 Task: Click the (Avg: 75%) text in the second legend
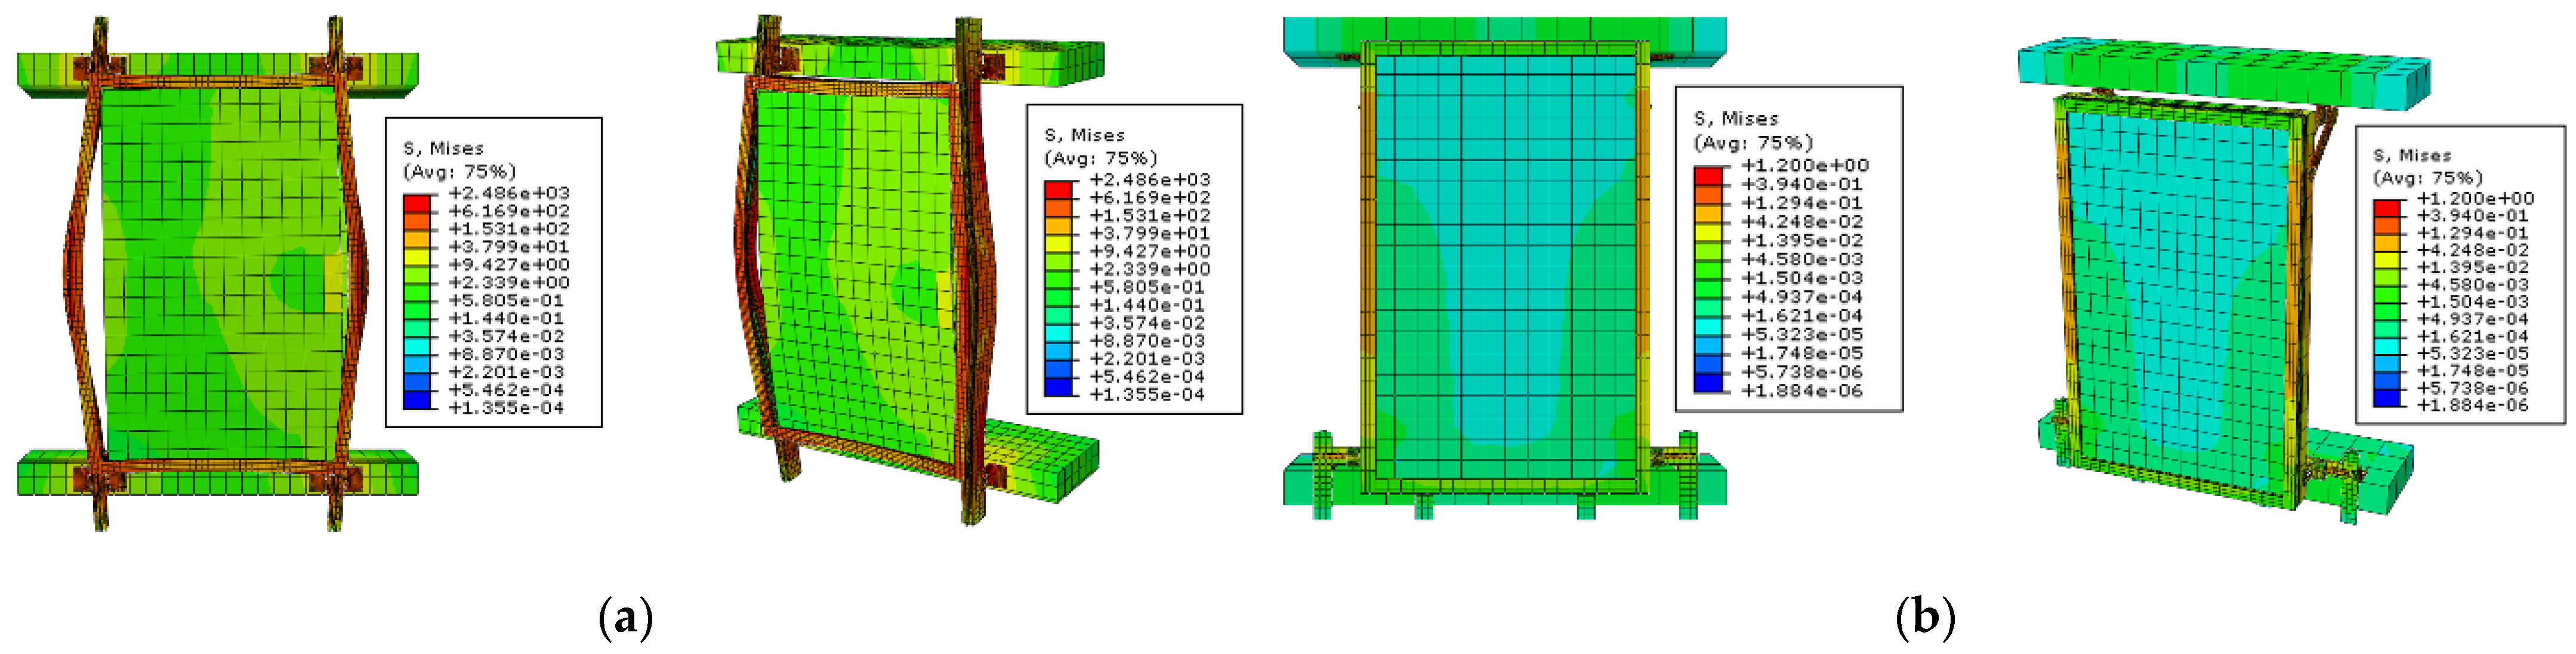click(x=1100, y=158)
